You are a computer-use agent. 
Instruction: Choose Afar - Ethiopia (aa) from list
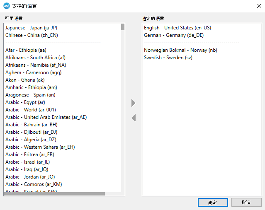[x=26, y=50]
